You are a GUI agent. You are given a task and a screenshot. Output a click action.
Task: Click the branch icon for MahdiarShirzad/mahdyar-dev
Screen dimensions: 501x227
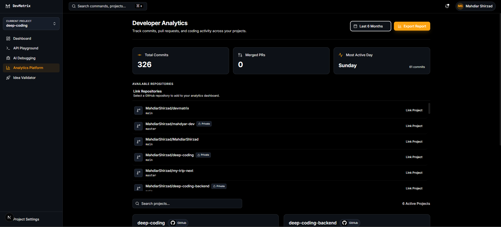(138, 126)
